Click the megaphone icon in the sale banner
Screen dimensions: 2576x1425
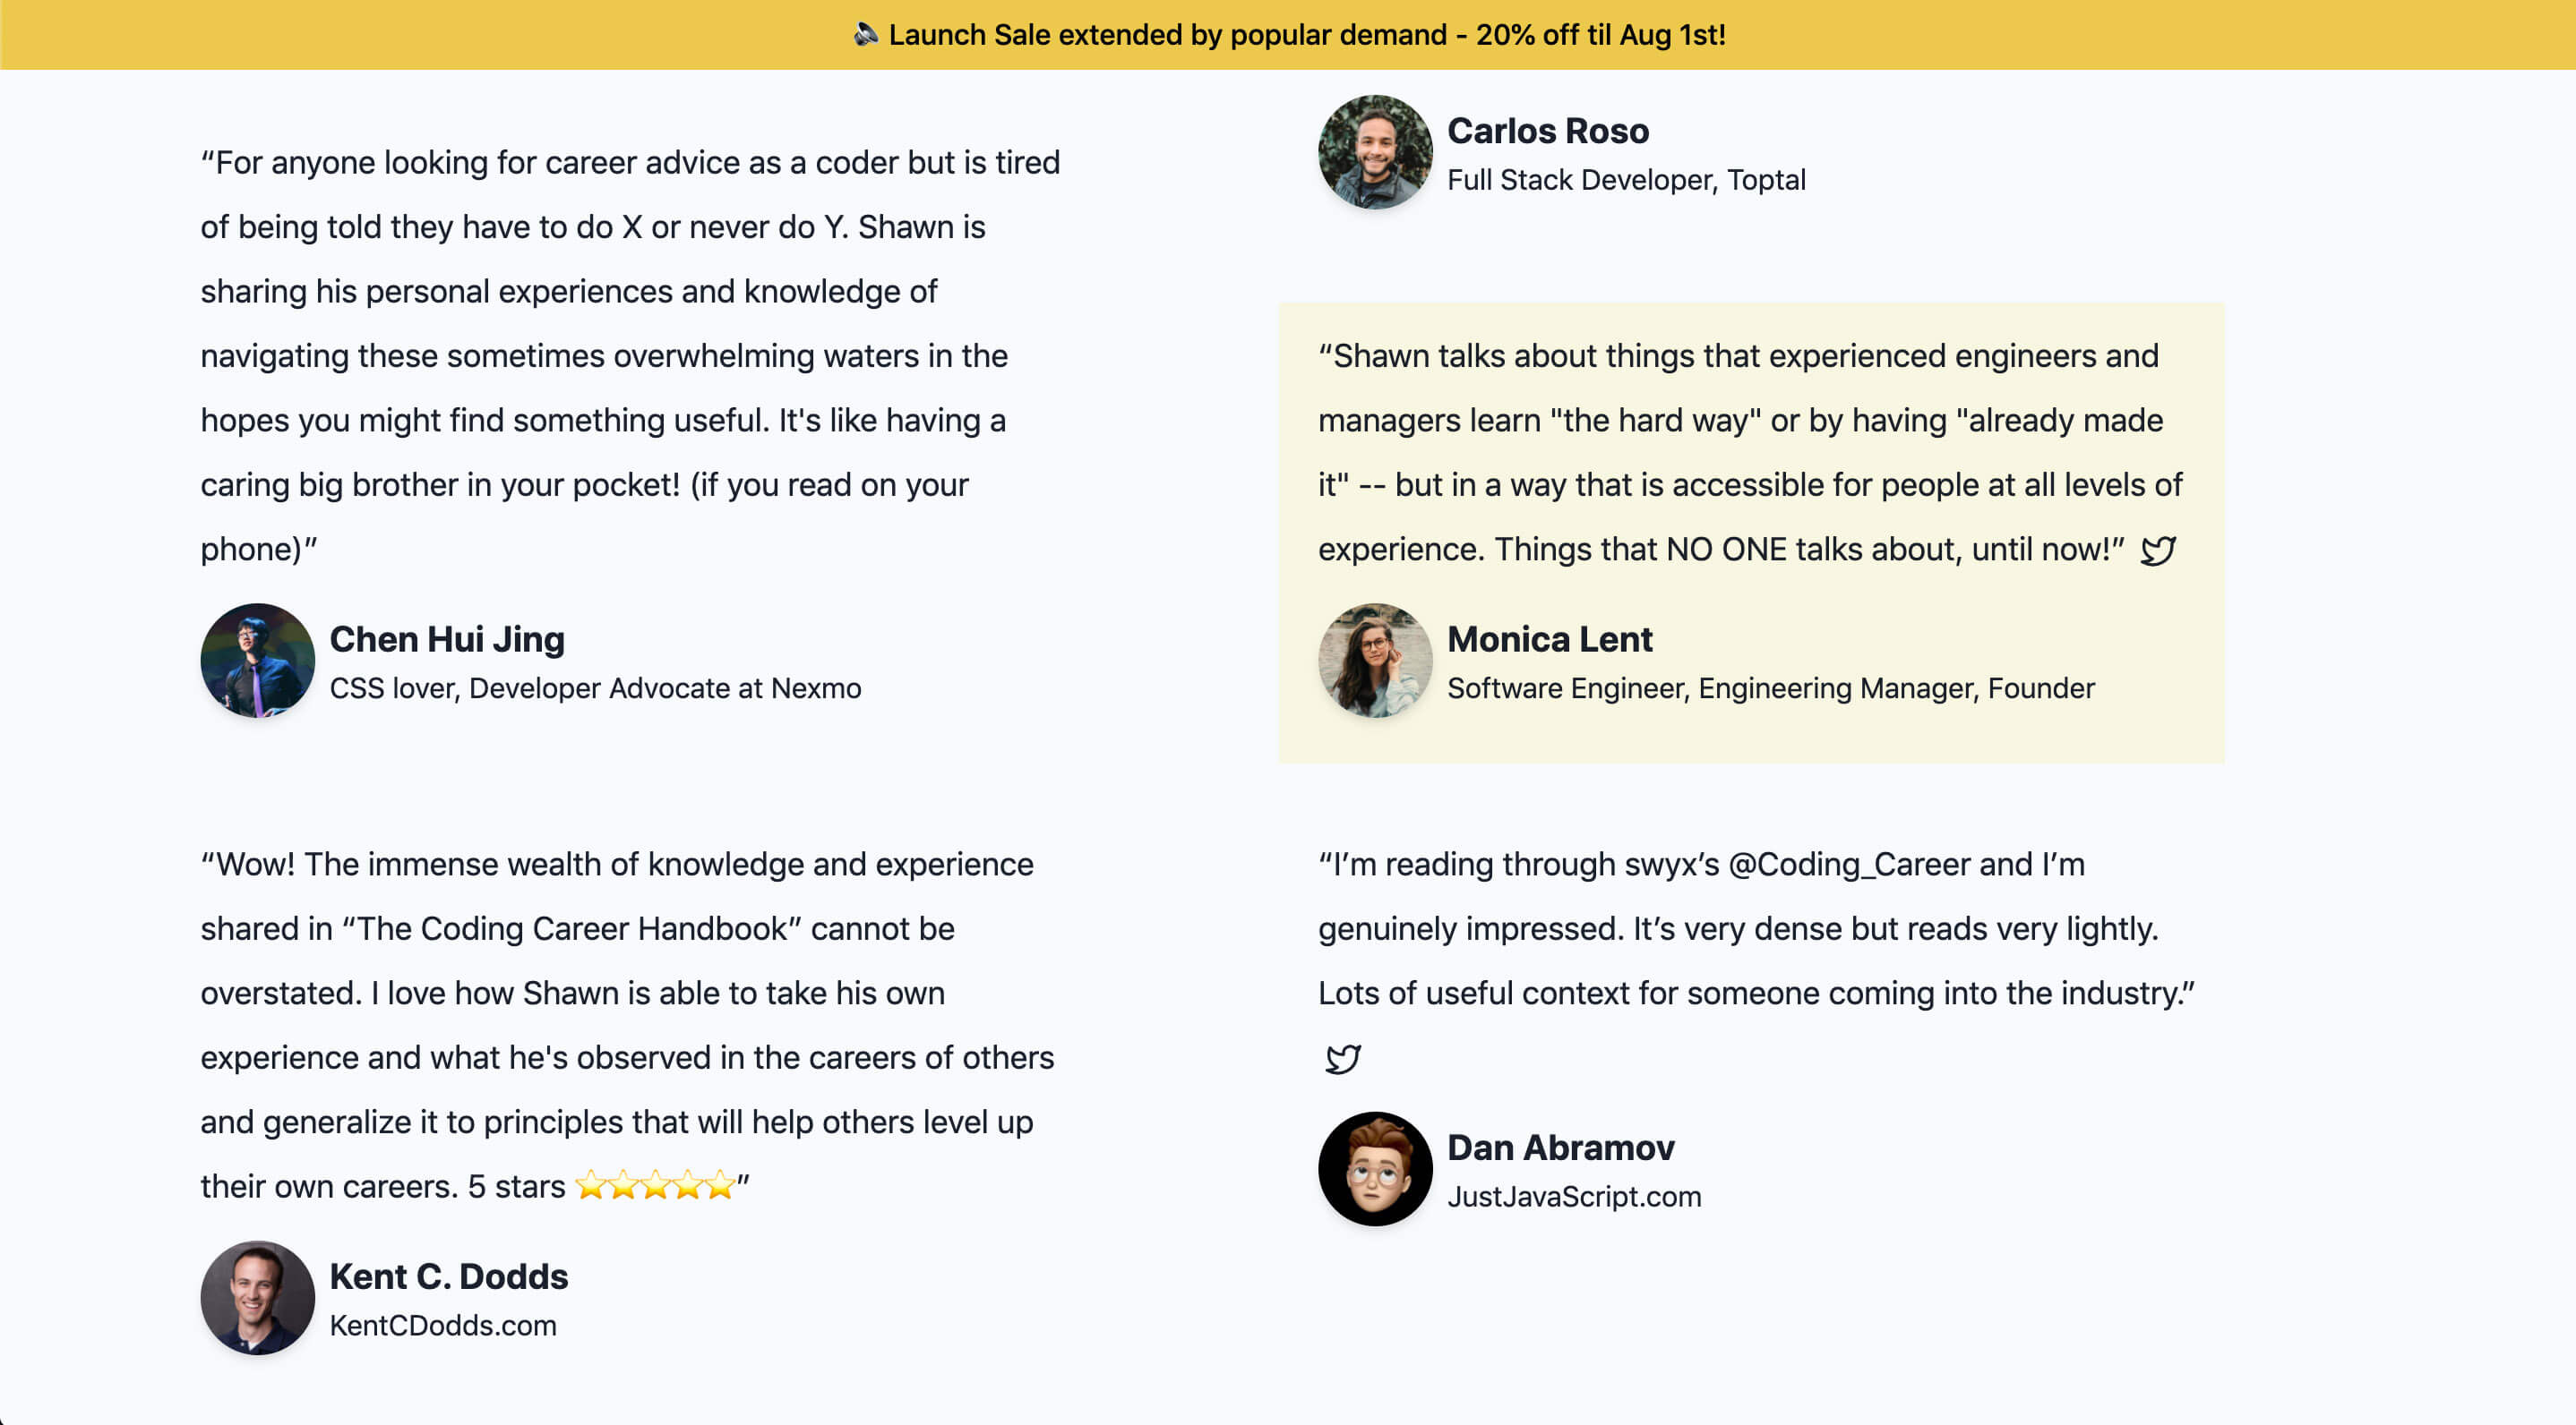pyautogui.click(x=865, y=35)
